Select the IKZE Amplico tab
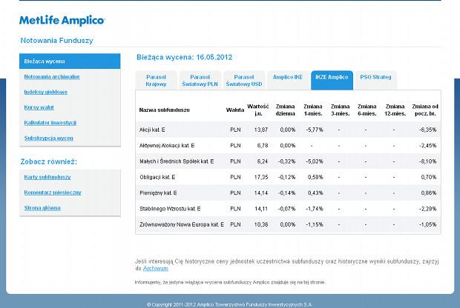460x308 pixels. [332, 80]
